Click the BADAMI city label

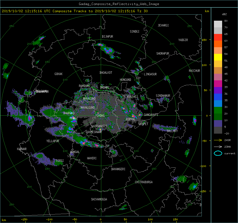coord(105,88)
